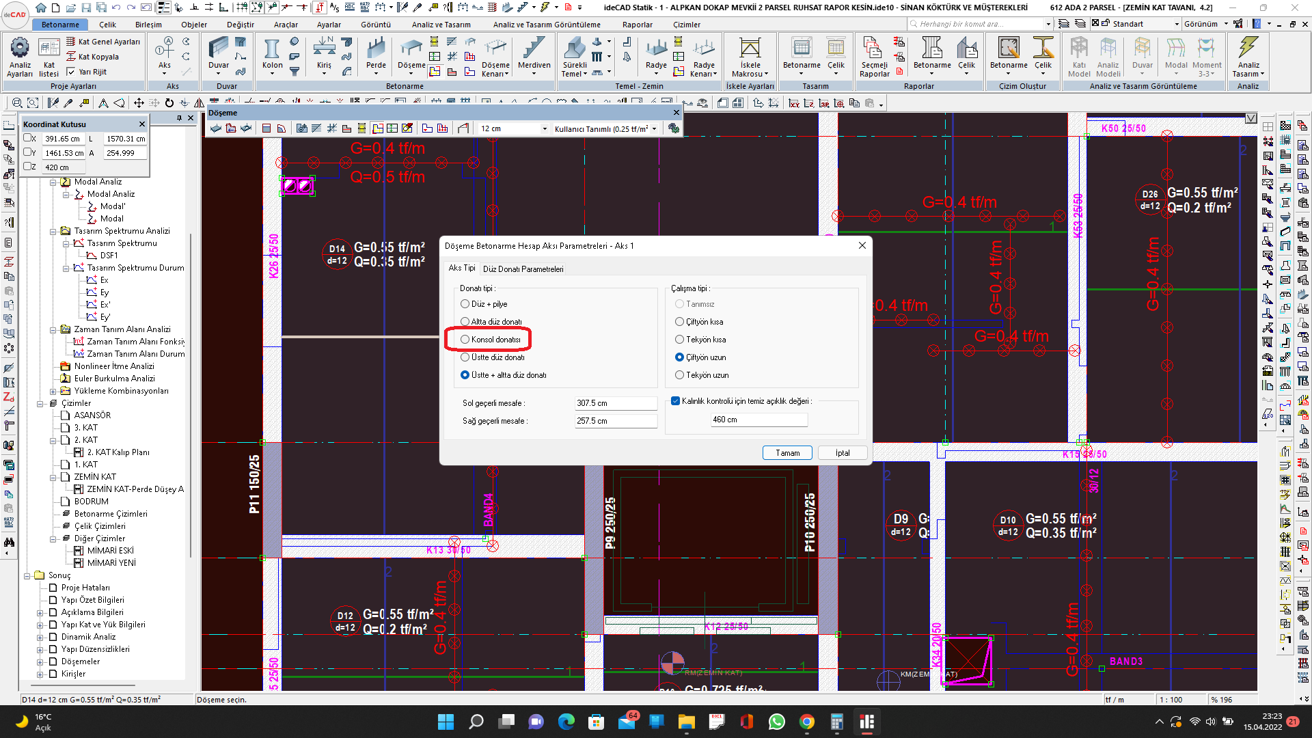
Task: Collapse Çizimler tree node
Action: 40,403
